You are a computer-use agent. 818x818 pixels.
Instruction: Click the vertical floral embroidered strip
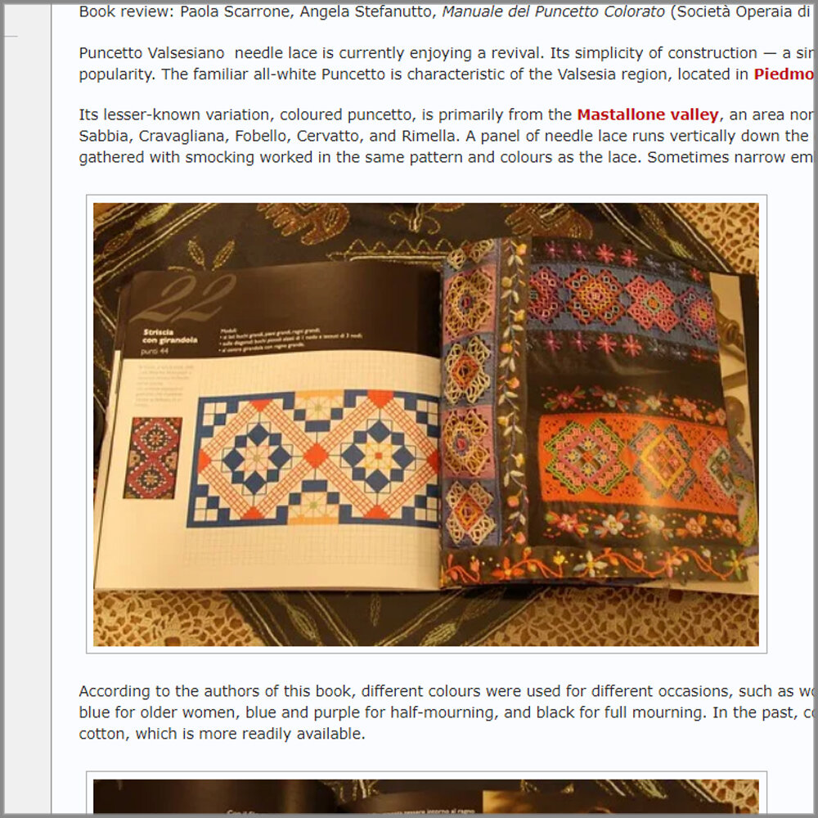512,397
